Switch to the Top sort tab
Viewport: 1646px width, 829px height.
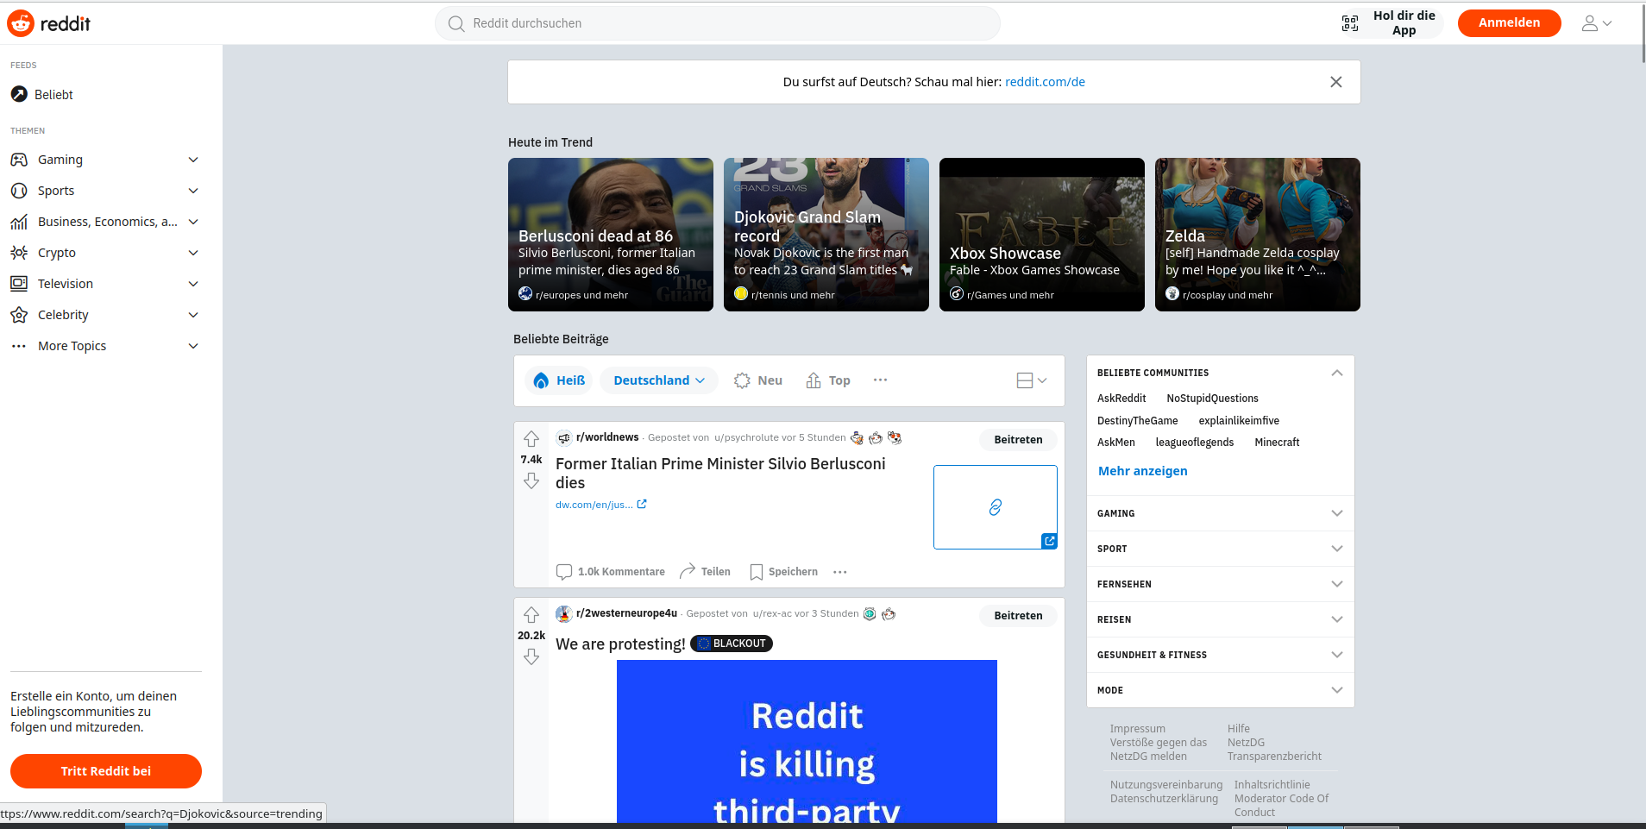[826, 380]
